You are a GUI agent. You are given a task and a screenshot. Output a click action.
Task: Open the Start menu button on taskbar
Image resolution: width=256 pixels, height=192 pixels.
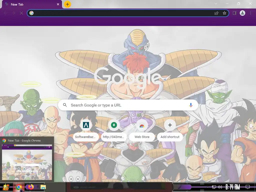point(6,187)
